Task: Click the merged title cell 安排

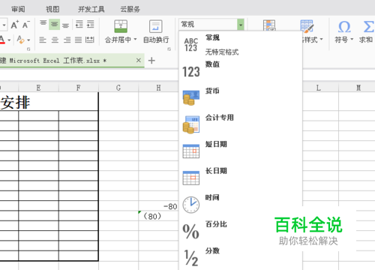Action: coord(49,102)
